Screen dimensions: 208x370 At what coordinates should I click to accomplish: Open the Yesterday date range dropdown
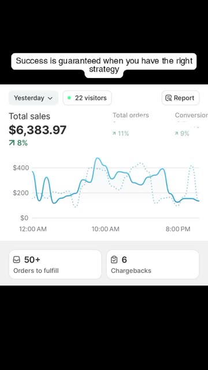(34, 98)
